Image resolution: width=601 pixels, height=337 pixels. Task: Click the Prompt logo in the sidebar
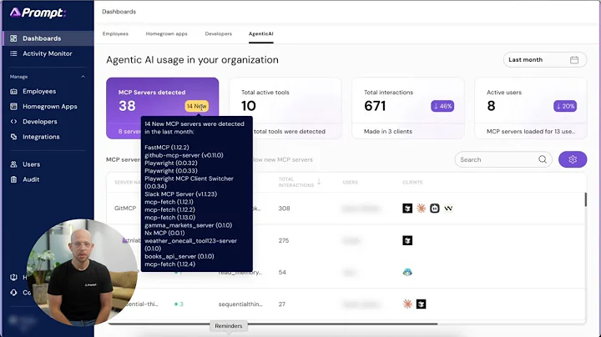tap(38, 13)
